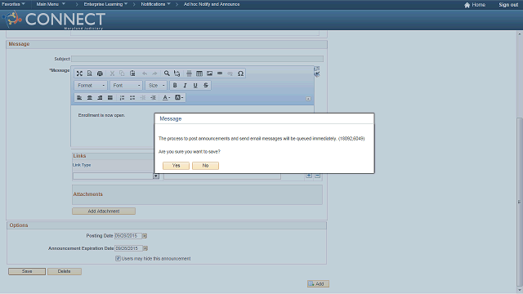Insert an image via toolbar icon
The image size is (523, 294).
pos(209,73)
